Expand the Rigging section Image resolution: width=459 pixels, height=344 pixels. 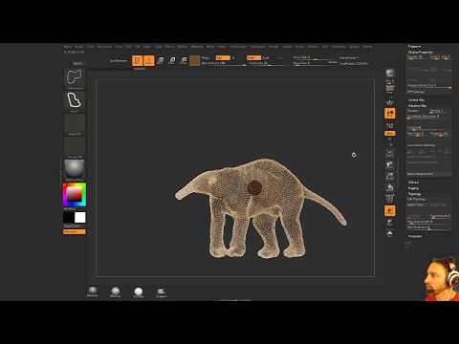413,188
